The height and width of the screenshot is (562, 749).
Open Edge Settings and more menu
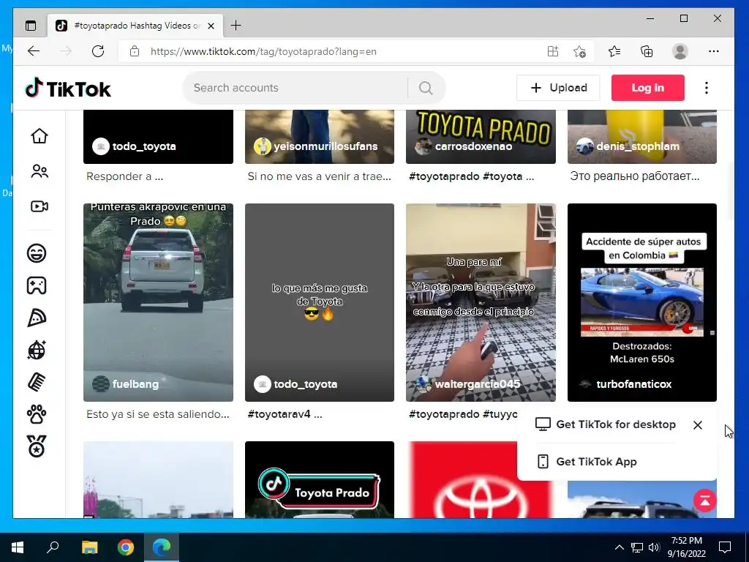coord(714,51)
